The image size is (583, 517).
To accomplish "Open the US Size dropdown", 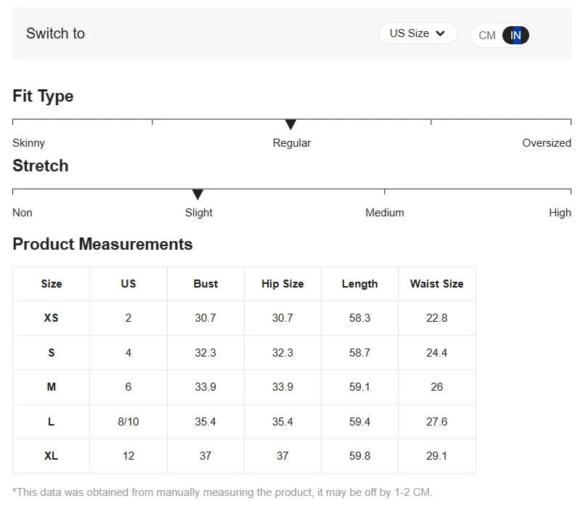I will [417, 33].
